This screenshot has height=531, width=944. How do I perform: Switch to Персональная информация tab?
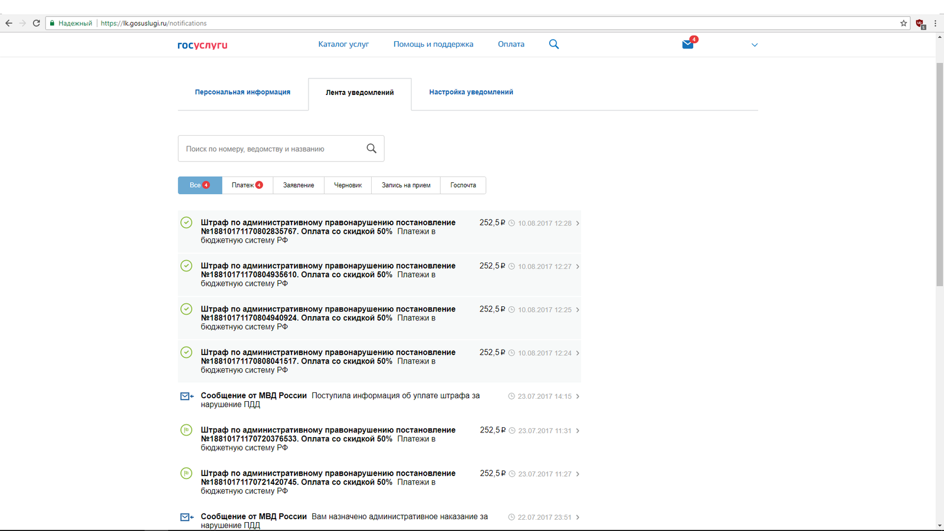(242, 92)
